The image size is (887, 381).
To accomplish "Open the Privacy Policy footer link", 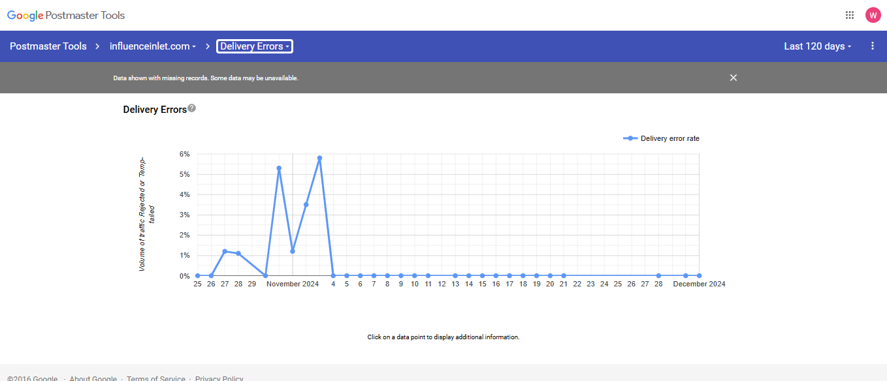I will 219,378.
